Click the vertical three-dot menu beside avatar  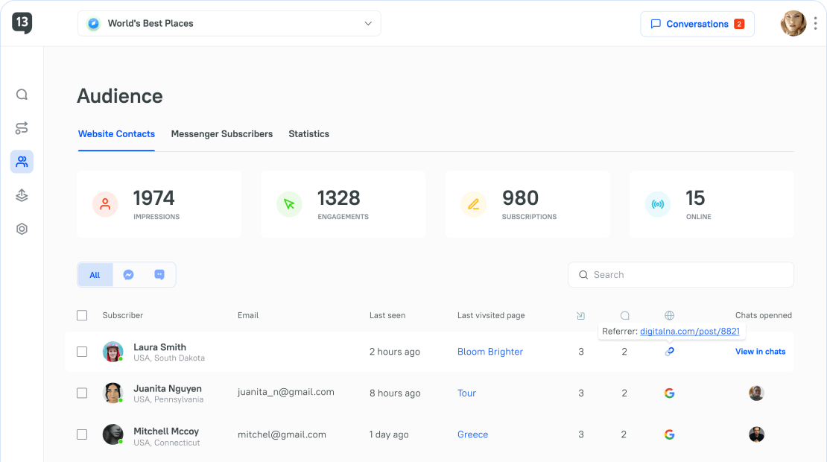click(816, 24)
